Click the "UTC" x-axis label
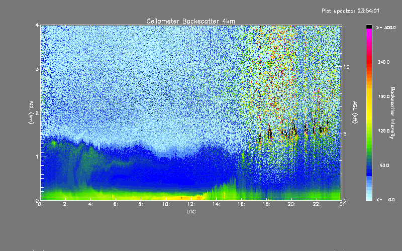This screenshot has height=251, width=402. pos(191,211)
